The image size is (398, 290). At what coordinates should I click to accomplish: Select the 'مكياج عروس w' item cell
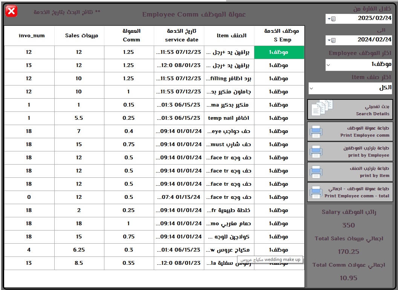[229, 250]
